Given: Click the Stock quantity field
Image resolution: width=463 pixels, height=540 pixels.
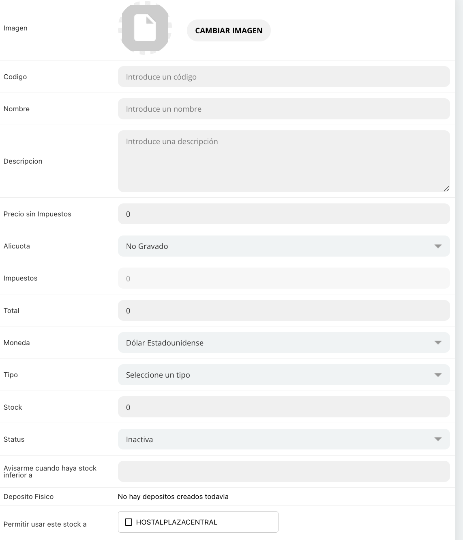Looking at the screenshot, I should point(284,407).
